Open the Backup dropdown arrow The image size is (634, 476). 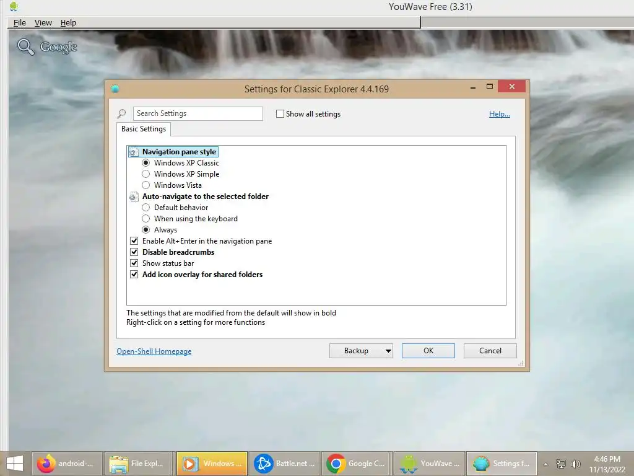pos(388,351)
